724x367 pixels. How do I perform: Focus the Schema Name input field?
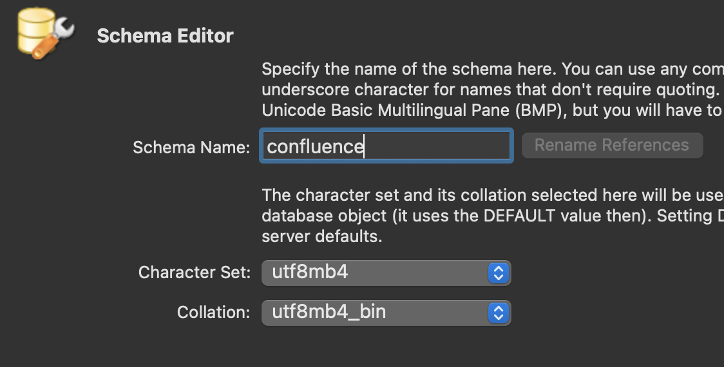[386, 146]
